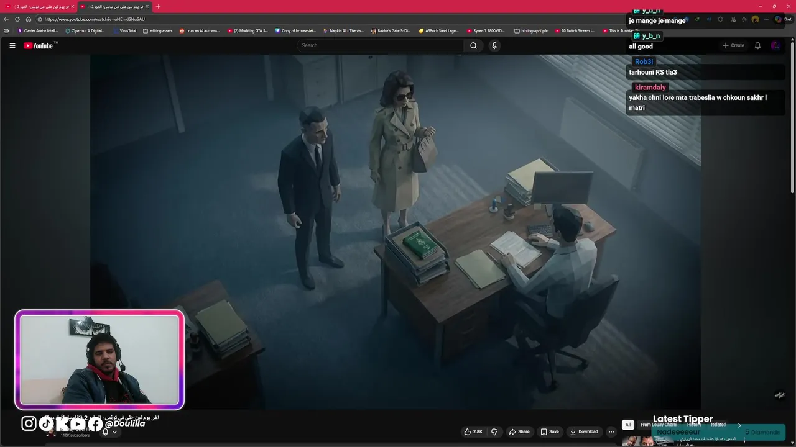The image size is (796, 447).
Task: Open a new browser tab
Action: point(158,6)
